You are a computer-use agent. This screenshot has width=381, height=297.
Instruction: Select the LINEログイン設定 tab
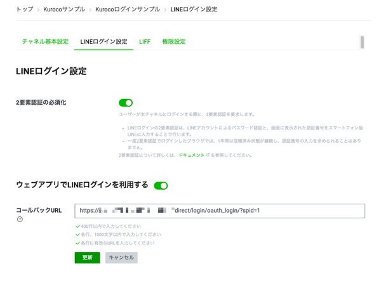click(104, 41)
